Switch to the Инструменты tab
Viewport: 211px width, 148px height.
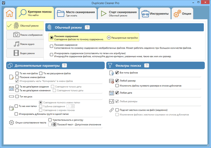pos(155,14)
